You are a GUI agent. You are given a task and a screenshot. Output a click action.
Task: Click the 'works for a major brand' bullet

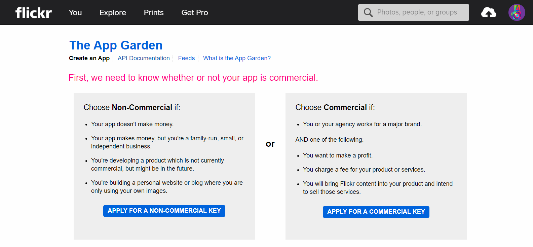(x=362, y=124)
